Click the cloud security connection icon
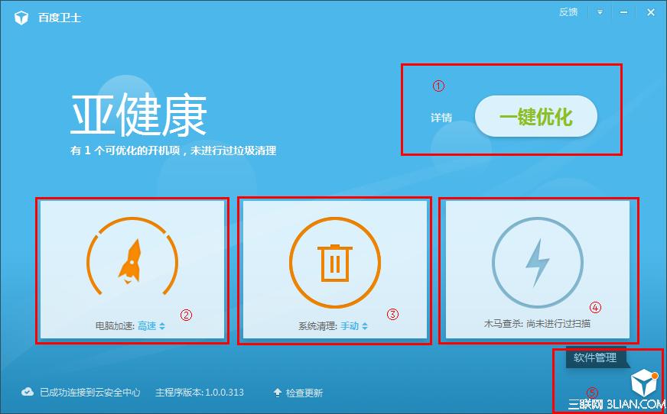The image size is (667, 414). click(28, 392)
